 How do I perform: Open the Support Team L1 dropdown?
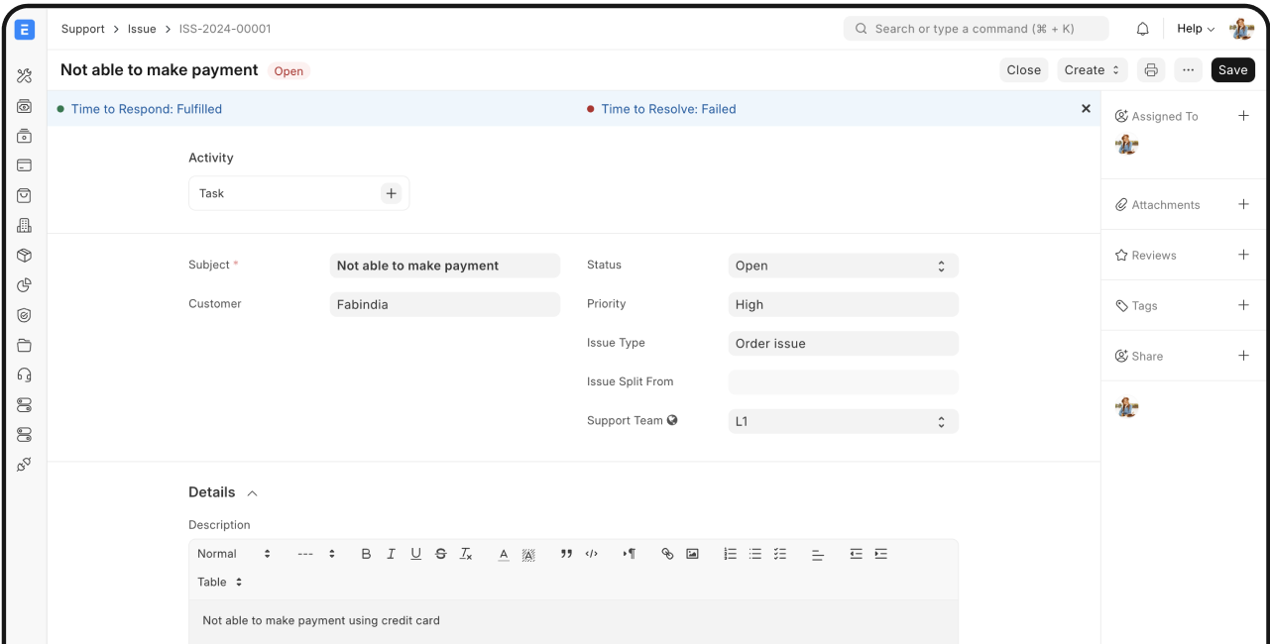(843, 421)
